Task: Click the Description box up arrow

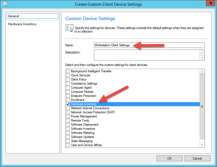Action: (x=202, y=52)
